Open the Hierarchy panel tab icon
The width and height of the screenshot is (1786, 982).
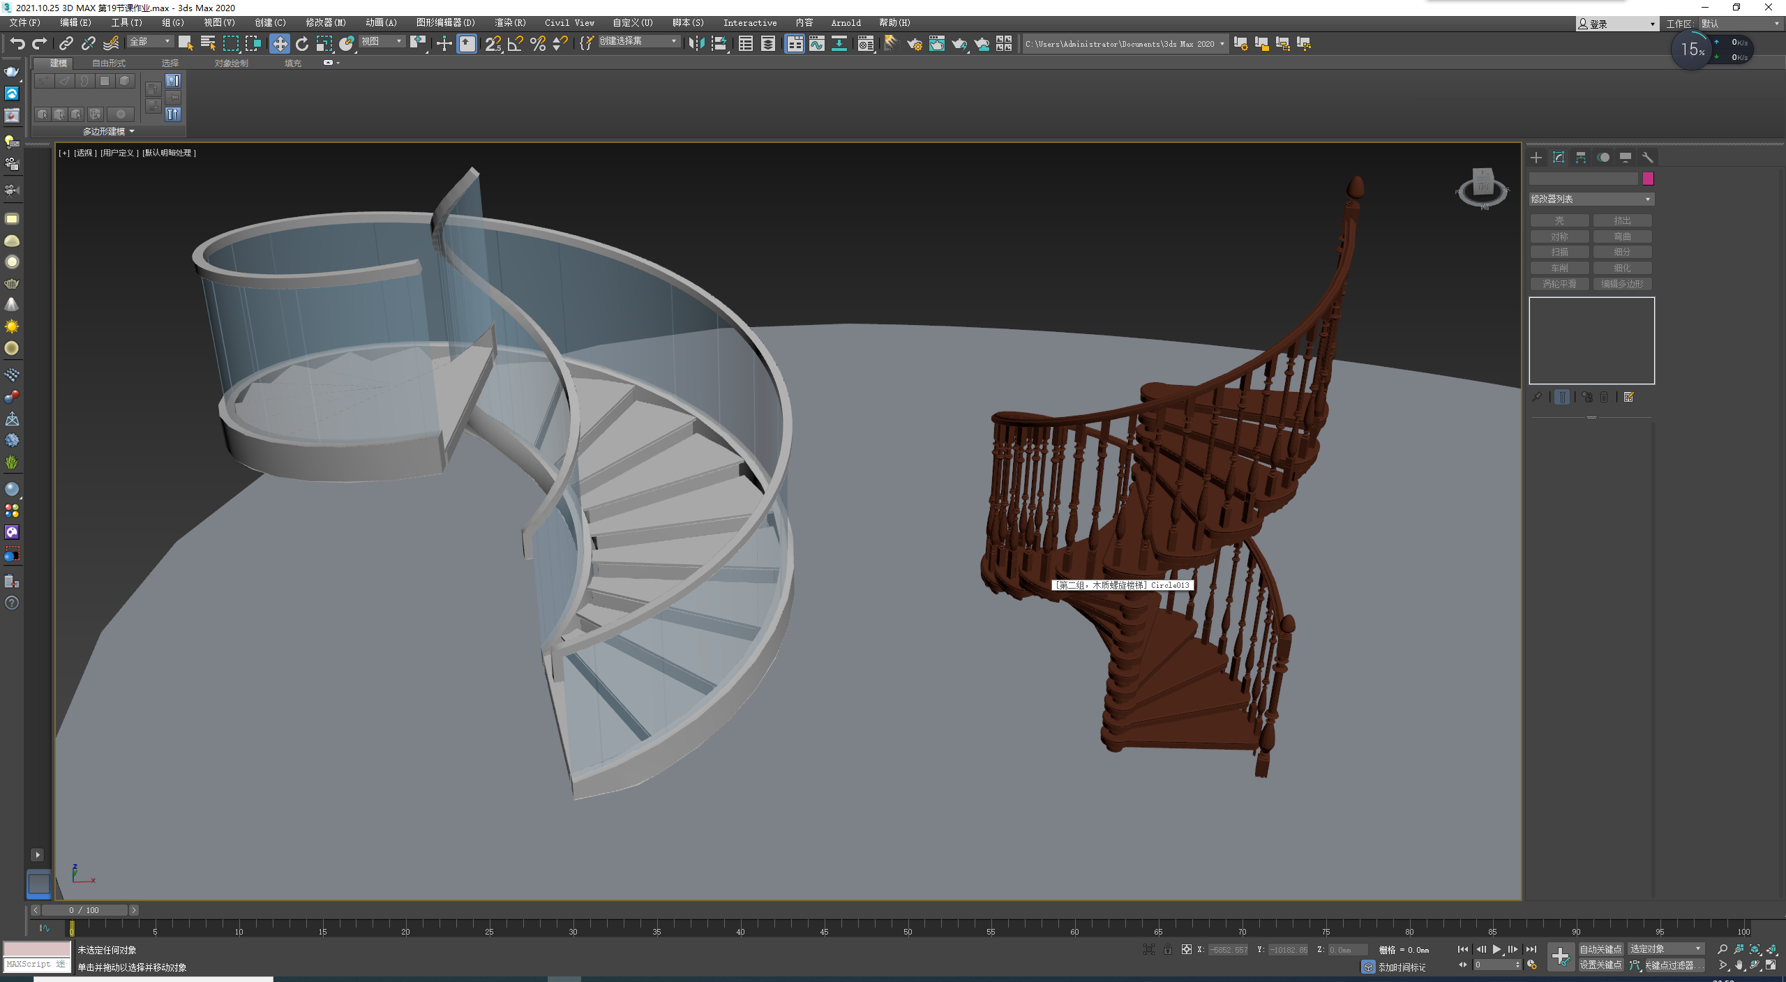tap(1581, 158)
